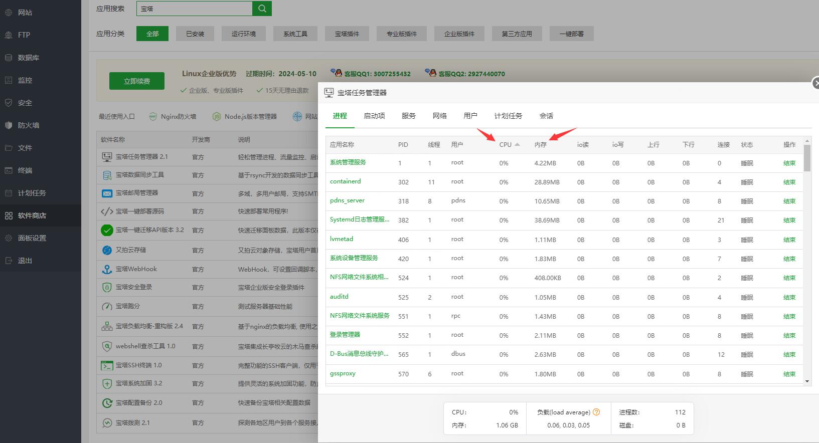Open the 系统管理服务 process link

(x=348, y=162)
